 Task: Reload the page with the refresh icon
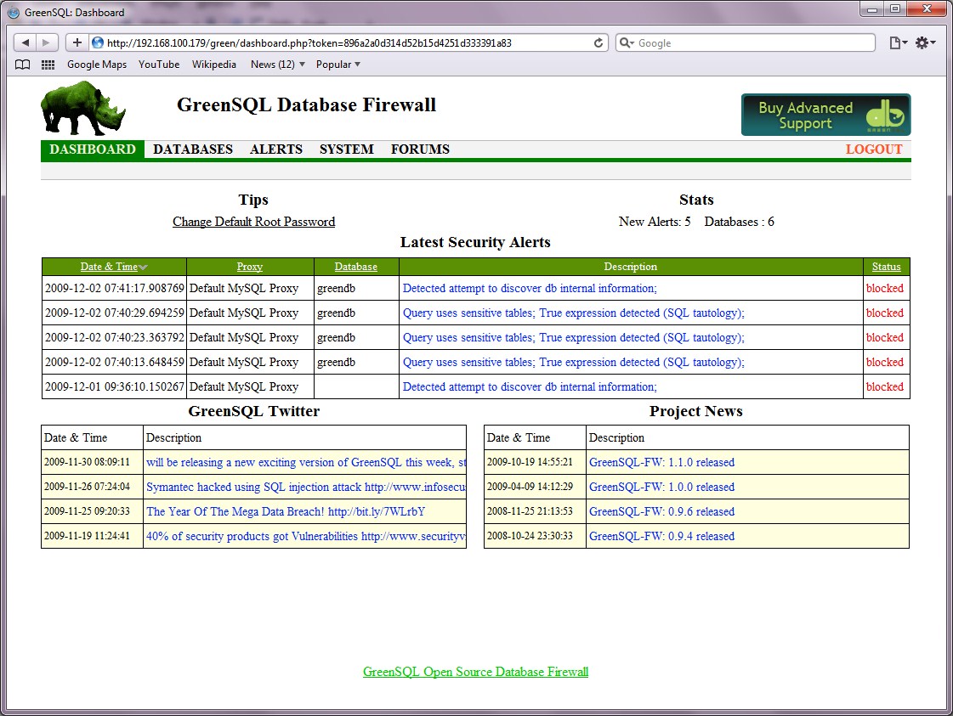(598, 42)
